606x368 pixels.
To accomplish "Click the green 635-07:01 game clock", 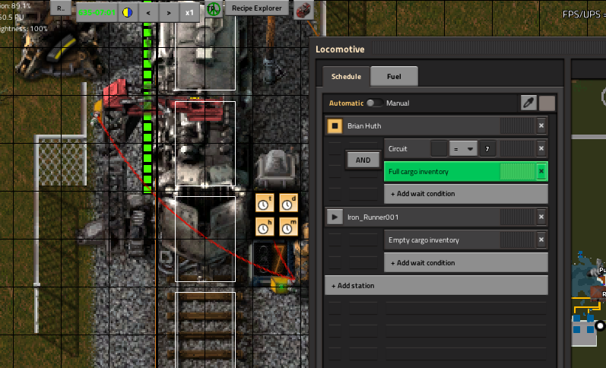I will click(x=97, y=12).
